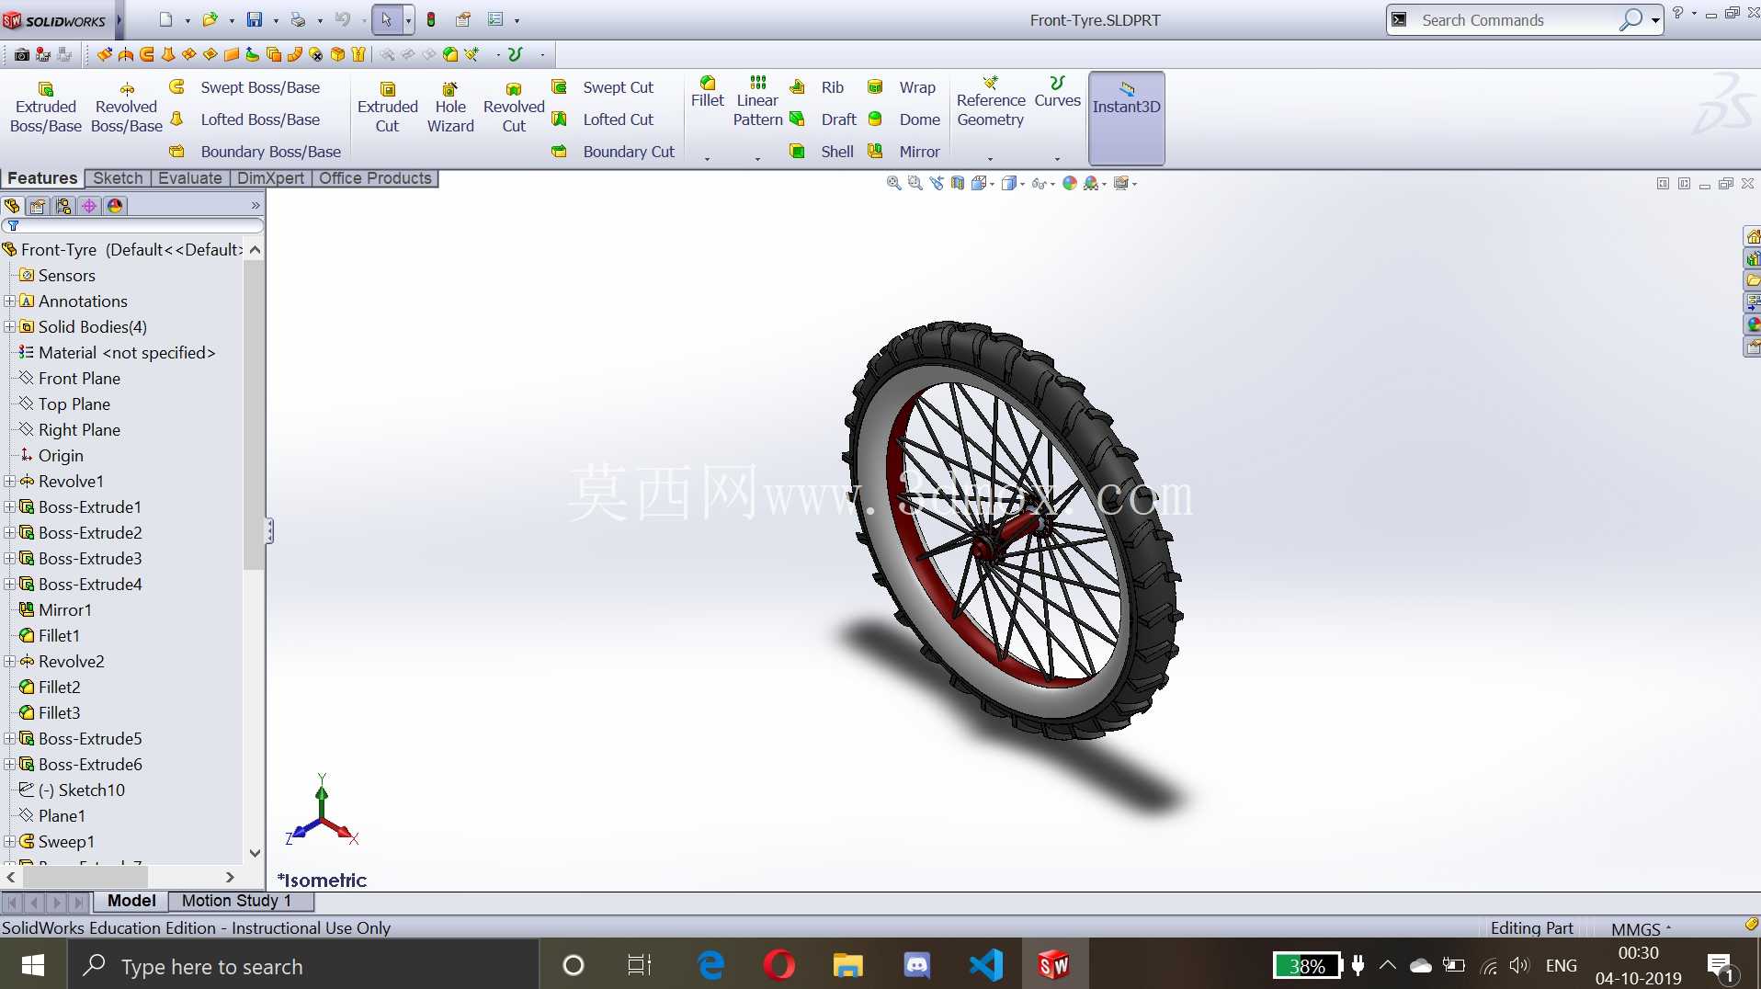Select the Linear Pattern tool
Screen dimensions: 1761x989
[x=757, y=101]
